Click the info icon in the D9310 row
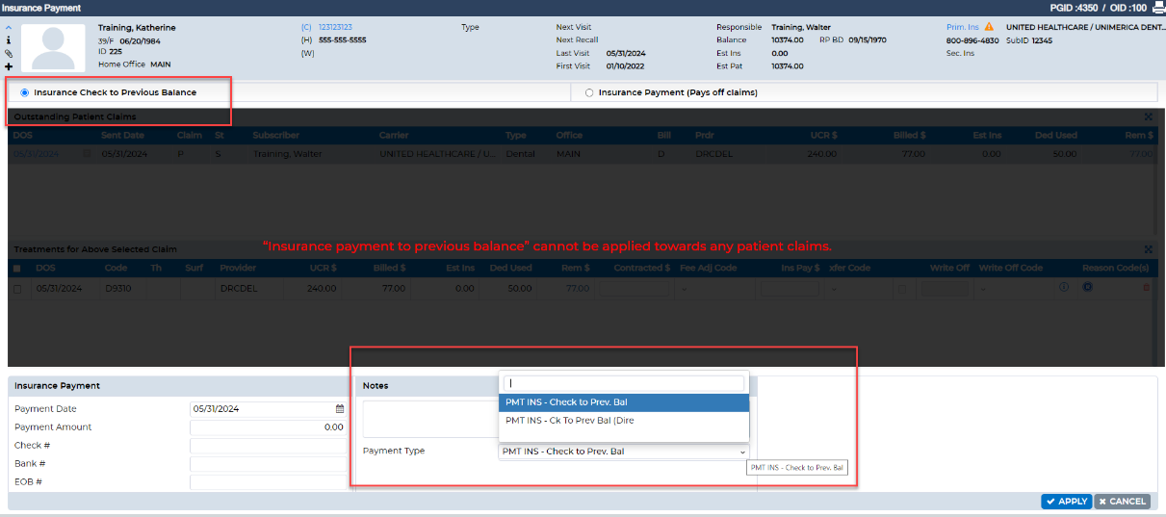This screenshot has height=517, width=1166. (1064, 287)
